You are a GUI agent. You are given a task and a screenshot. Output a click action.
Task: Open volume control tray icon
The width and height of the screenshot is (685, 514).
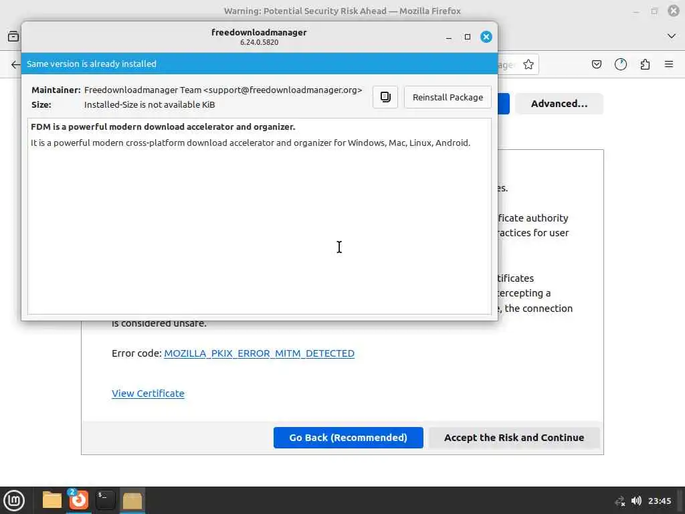pyautogui.click(x=637, y=501)
